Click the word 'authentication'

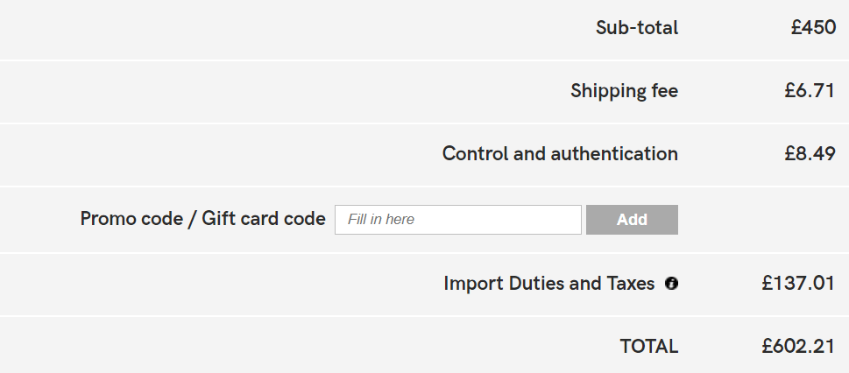[x=614, y=154]
